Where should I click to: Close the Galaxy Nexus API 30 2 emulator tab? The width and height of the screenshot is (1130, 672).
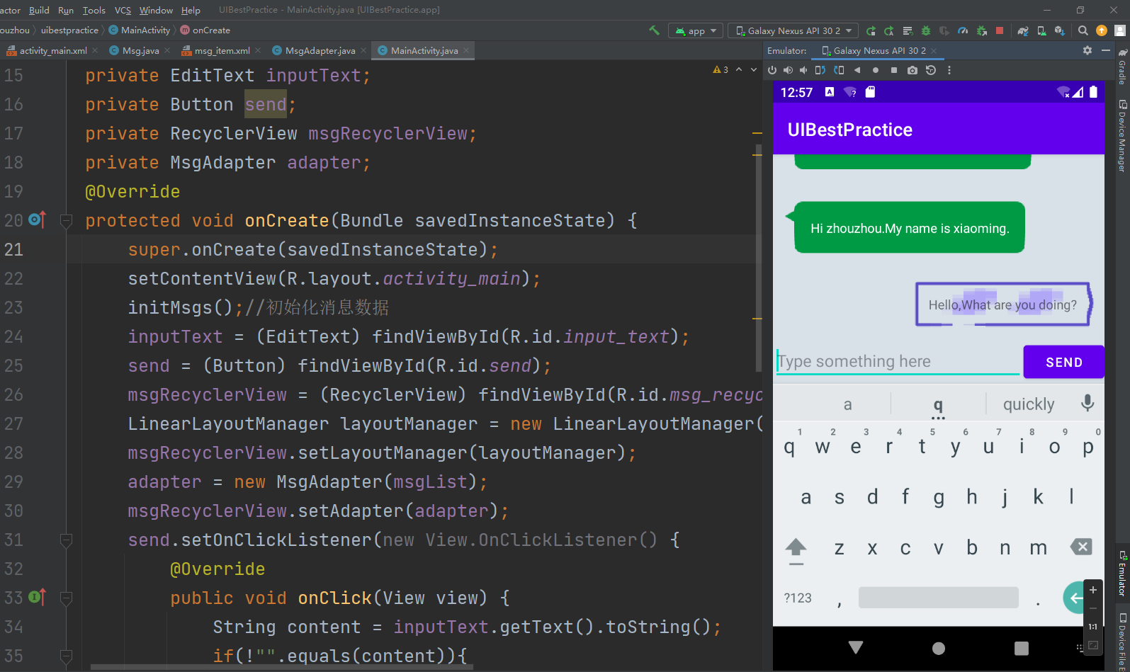click(x=934, y=50)
